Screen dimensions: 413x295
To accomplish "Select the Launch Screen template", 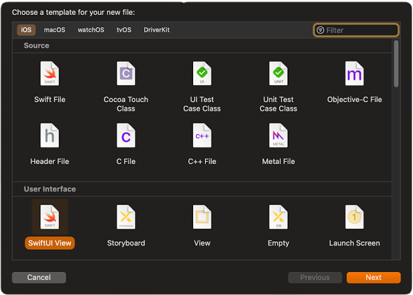I will [x=355, y=217].
